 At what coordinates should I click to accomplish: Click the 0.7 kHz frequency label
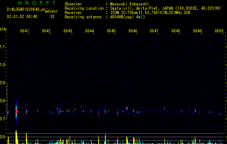3,119
